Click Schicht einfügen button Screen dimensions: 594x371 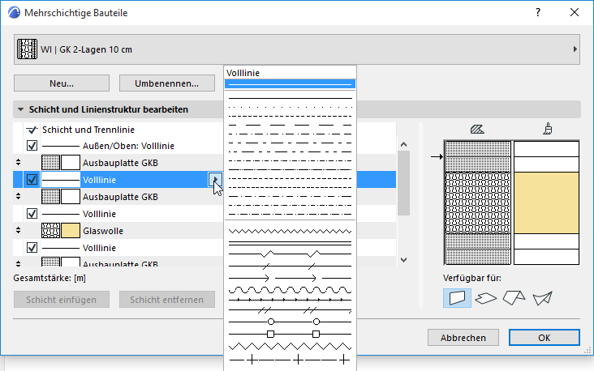coord(62,300)
